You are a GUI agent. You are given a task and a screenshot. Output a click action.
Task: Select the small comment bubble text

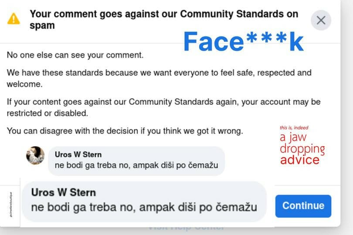(139, 165)
